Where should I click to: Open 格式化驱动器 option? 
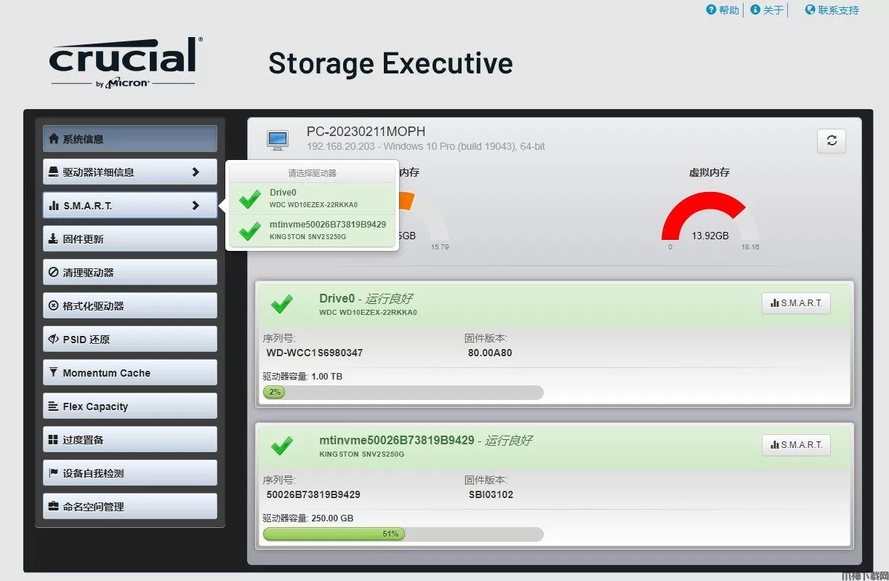pyautogui.click(x=130, y=305)
